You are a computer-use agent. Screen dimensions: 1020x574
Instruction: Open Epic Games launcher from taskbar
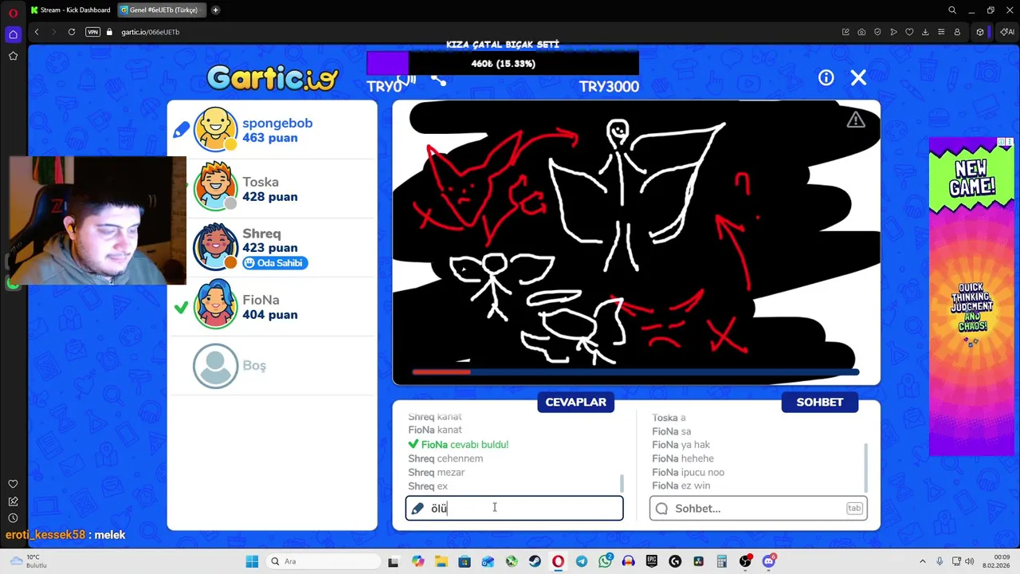(652, 561)
